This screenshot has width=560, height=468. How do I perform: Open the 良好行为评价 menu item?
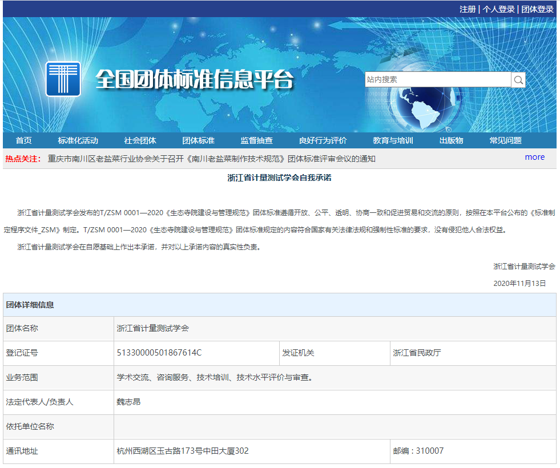(x=323, y=140)
